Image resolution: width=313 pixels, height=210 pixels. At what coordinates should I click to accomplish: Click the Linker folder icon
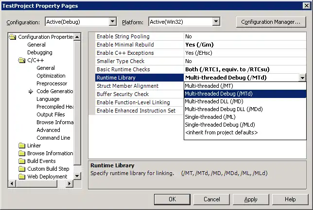(x=22, y=145)
